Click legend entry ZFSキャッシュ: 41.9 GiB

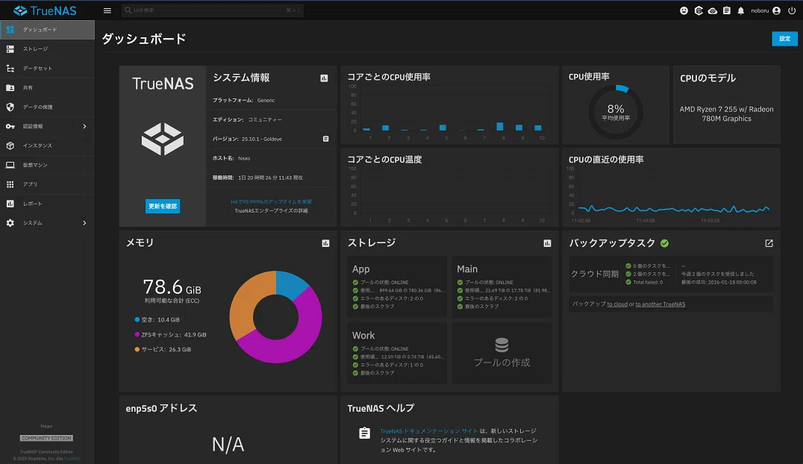pyautogui.click(x=170, y=334)
